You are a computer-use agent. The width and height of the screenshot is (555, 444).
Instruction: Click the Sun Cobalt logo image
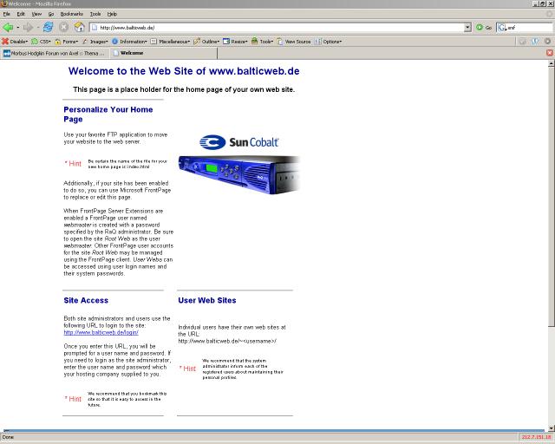tap(239, 142)
